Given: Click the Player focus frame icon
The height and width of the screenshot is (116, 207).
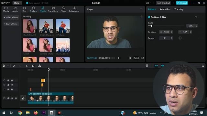Looking at the screenshot, I should click(130, 58).
